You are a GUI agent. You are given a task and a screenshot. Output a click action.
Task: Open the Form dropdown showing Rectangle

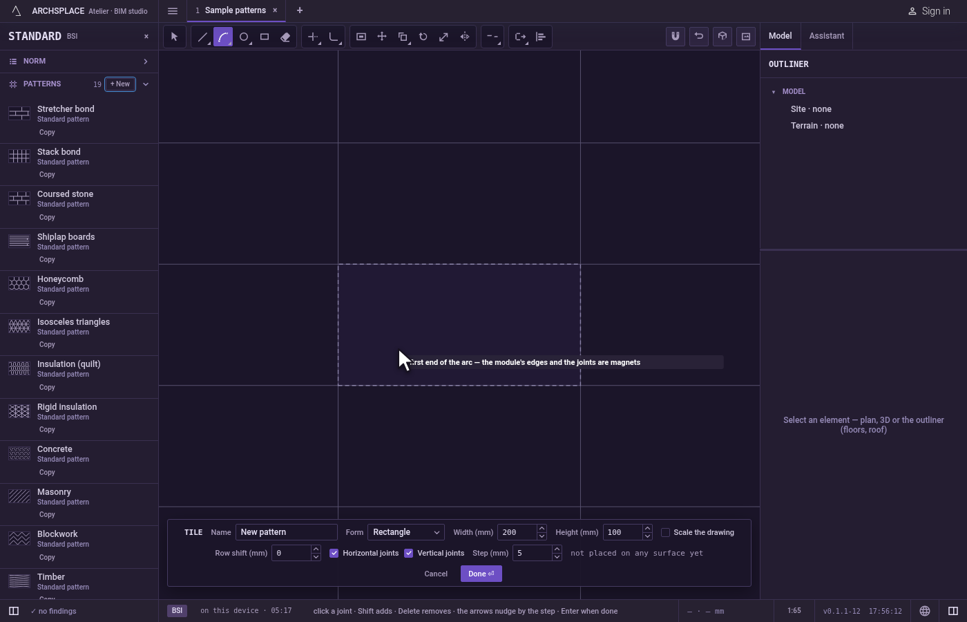click(x=406, y=532)
